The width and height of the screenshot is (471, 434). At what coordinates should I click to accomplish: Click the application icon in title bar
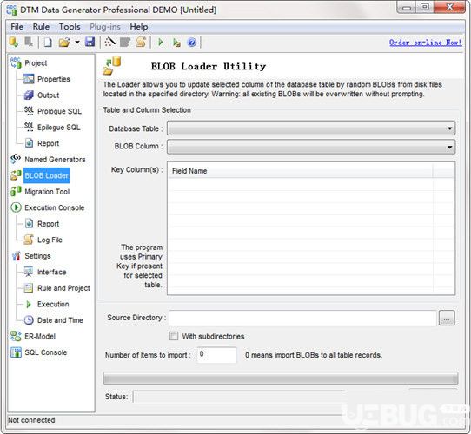point(11,10)
